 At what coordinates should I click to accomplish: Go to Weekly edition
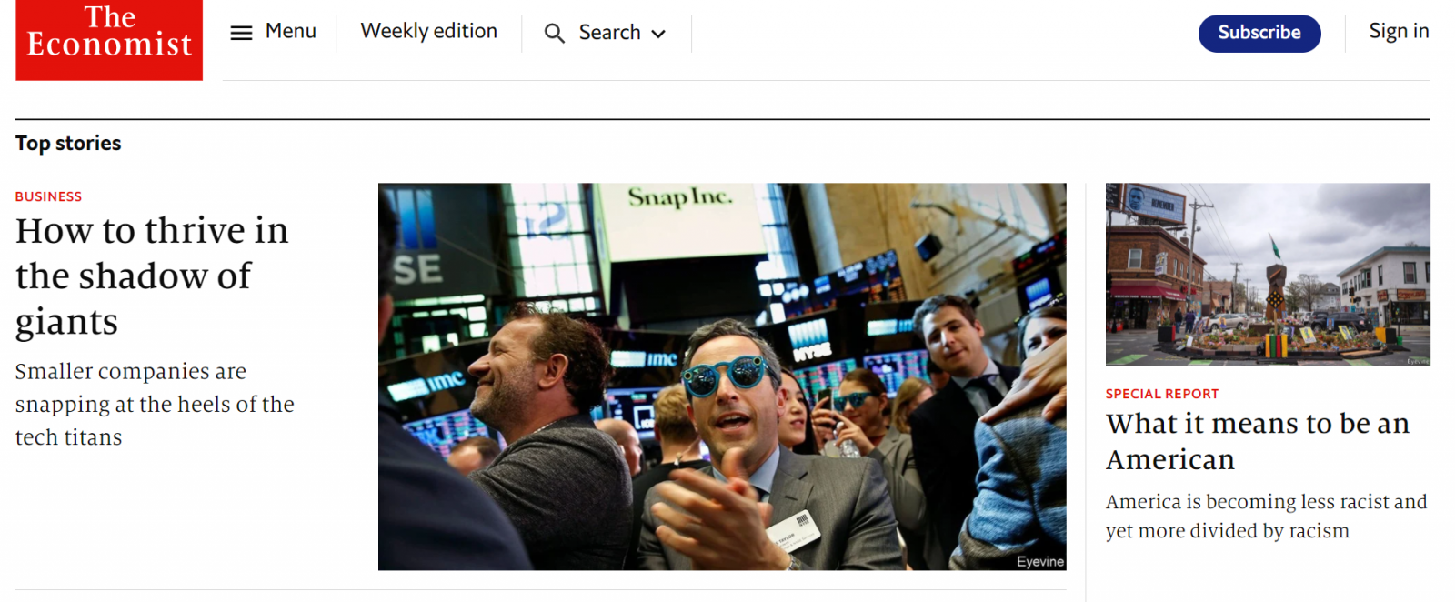429,31
